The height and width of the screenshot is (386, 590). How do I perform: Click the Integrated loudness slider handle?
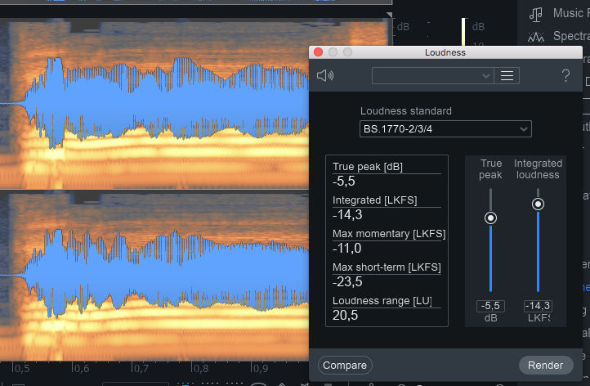point(538,204)
